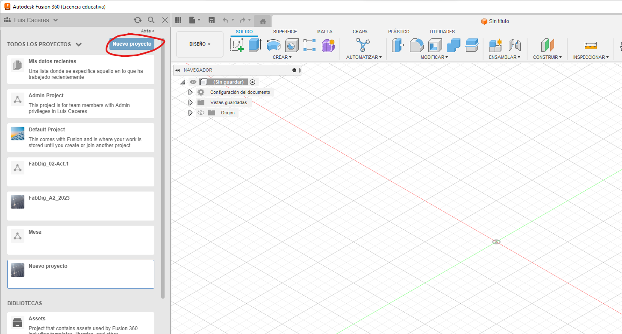622x334 pixels.
Task: Select the Shell tool
Action: click(x=435, y=45)
